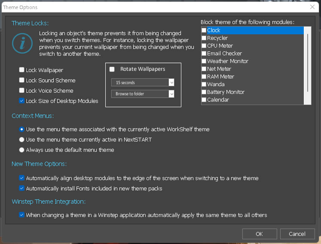
Task: Click the Cancel button
Action: 297,234
